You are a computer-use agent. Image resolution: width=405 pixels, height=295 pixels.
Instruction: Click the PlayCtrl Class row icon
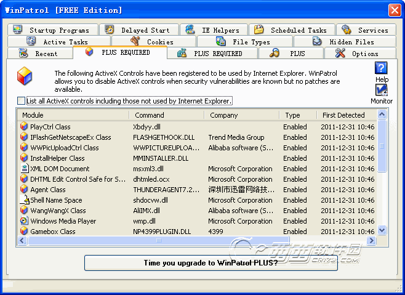coord(24,126)
